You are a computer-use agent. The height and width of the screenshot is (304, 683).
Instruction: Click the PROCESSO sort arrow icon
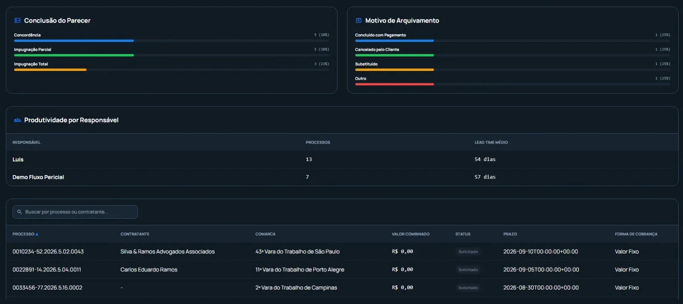click(x=37, y=234)
